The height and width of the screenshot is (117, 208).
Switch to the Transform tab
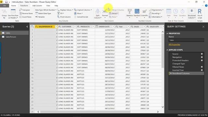tap(24, 6)
